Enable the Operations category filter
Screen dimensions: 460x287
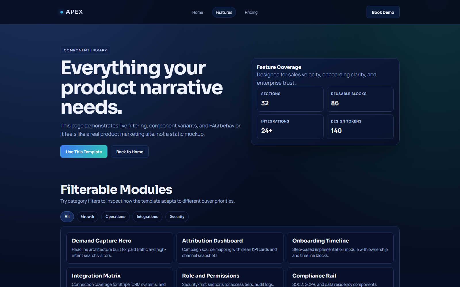click(x=115, y=216)
